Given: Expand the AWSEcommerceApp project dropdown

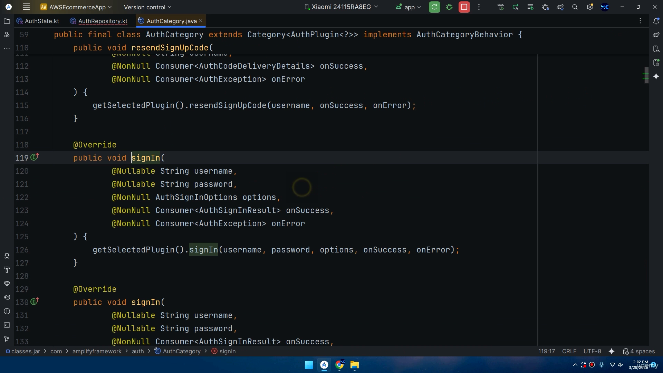Looking at the screenshot, I should pyautogui.click(x=76, y=7).
